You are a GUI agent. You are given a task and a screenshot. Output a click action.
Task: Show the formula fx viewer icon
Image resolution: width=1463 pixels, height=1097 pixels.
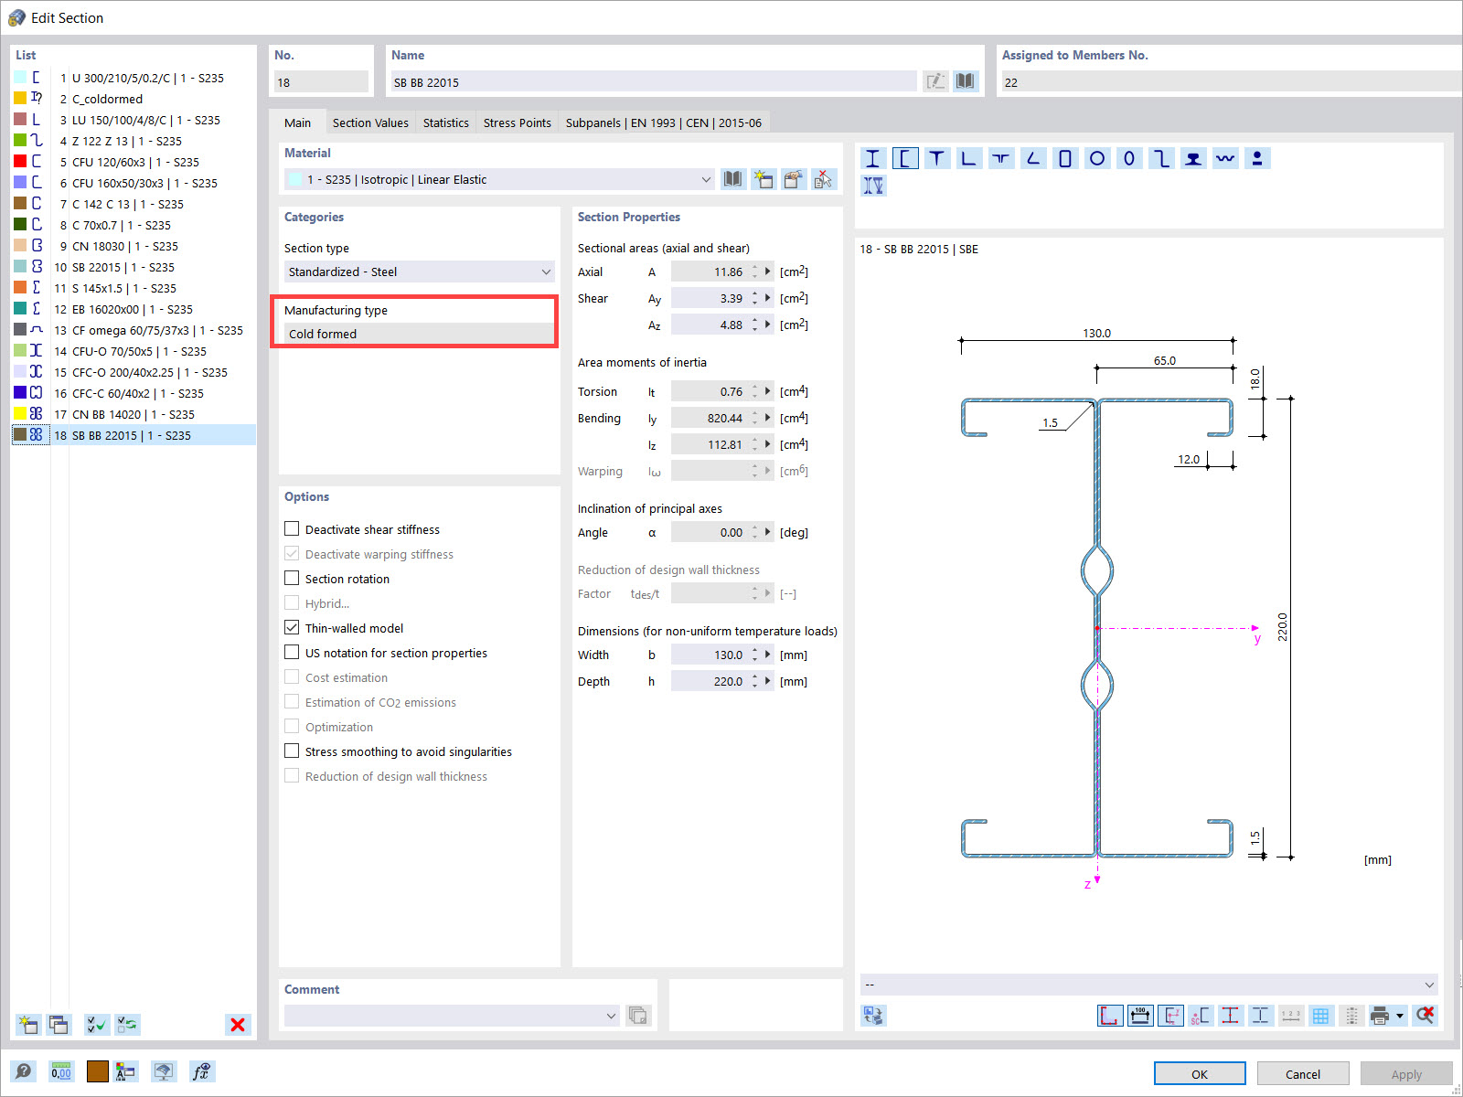(x=202, y=1071)
